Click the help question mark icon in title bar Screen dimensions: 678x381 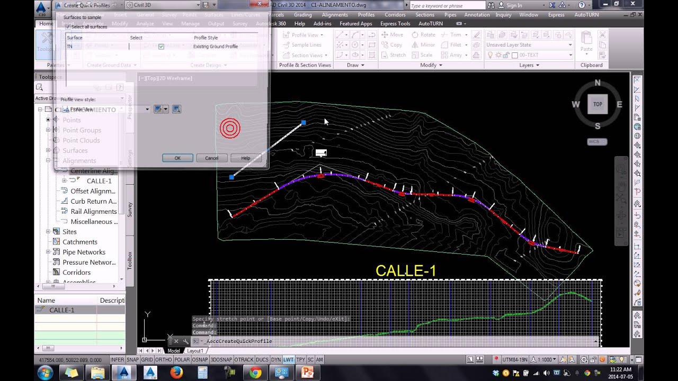pos(582,5)
